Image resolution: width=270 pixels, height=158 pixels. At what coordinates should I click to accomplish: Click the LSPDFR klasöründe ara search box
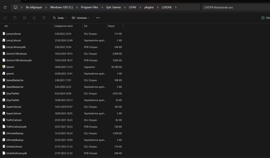[x=236, y=7]
